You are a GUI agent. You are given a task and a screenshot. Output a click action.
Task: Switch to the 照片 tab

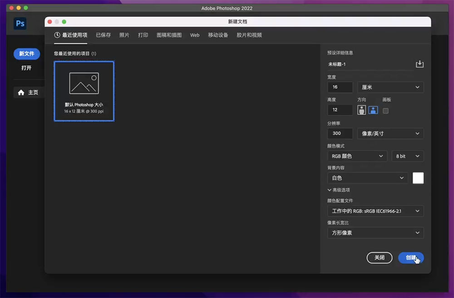(124, 35)
